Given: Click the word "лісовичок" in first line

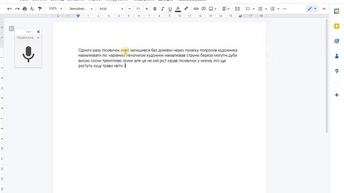Looking at the screenshot, I should 111,50.
